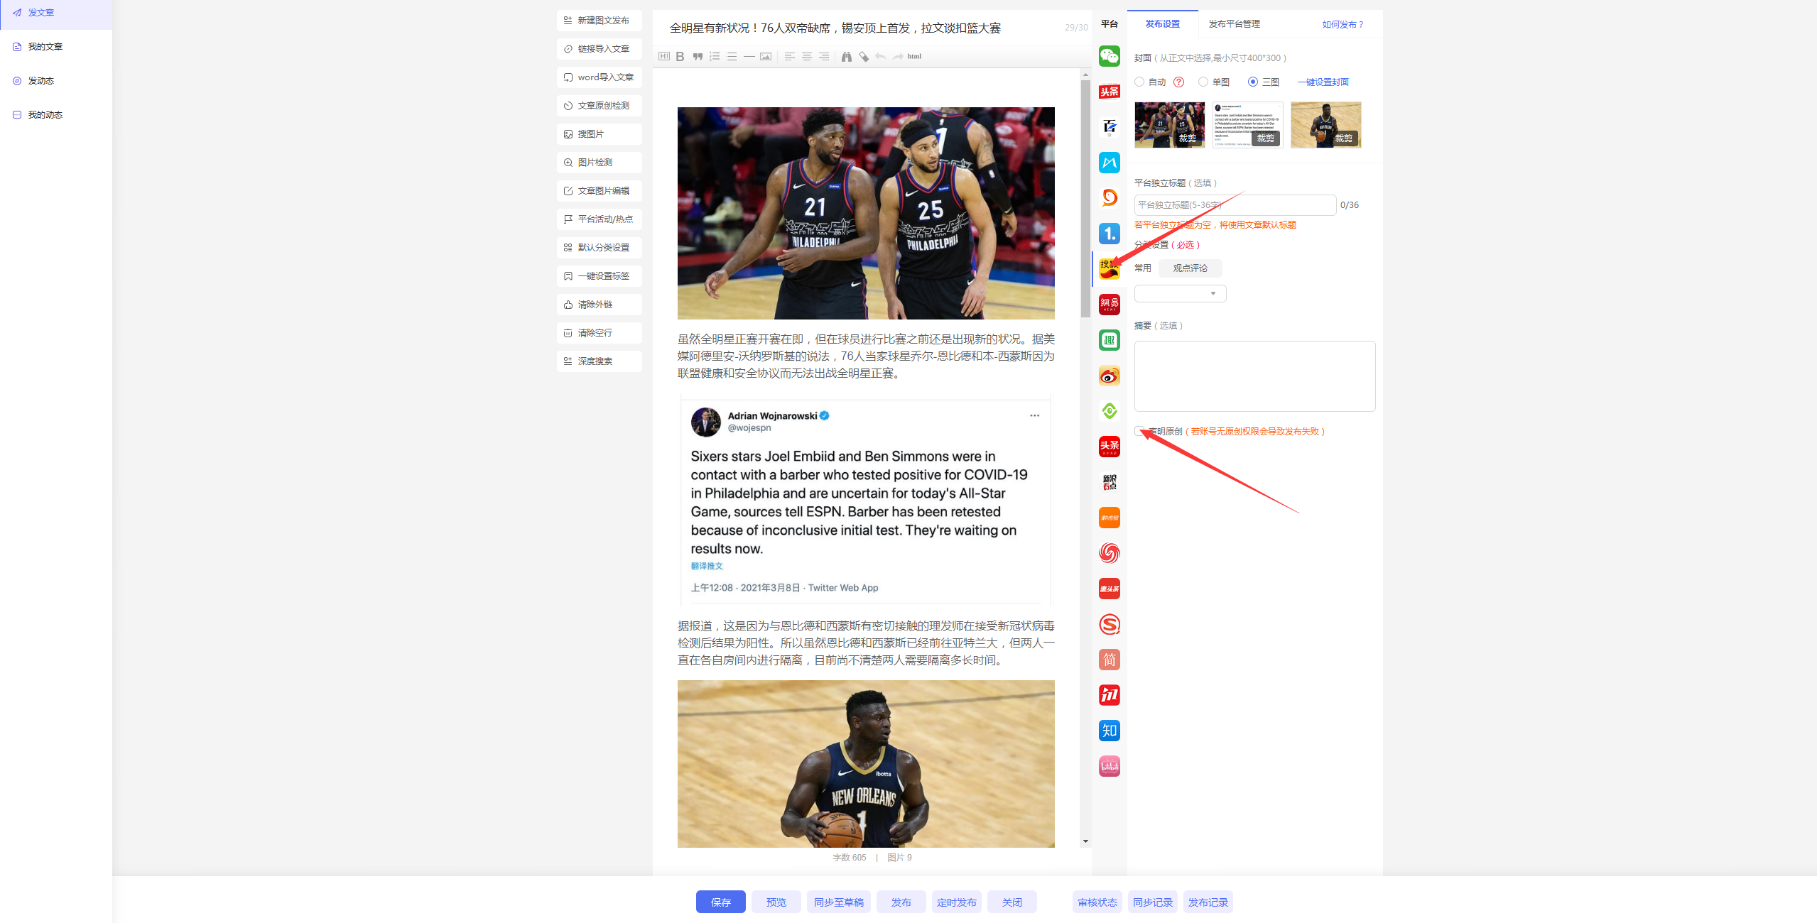Crop the first cover thumbnail

tap(1187, 138)
